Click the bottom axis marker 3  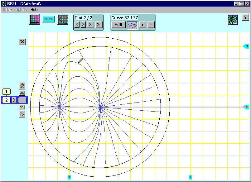pyautogui.click(x=190, y=177)
